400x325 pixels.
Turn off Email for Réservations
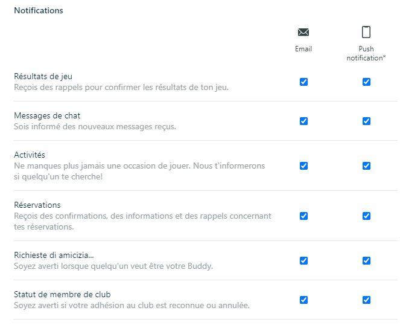coord(303,216)
